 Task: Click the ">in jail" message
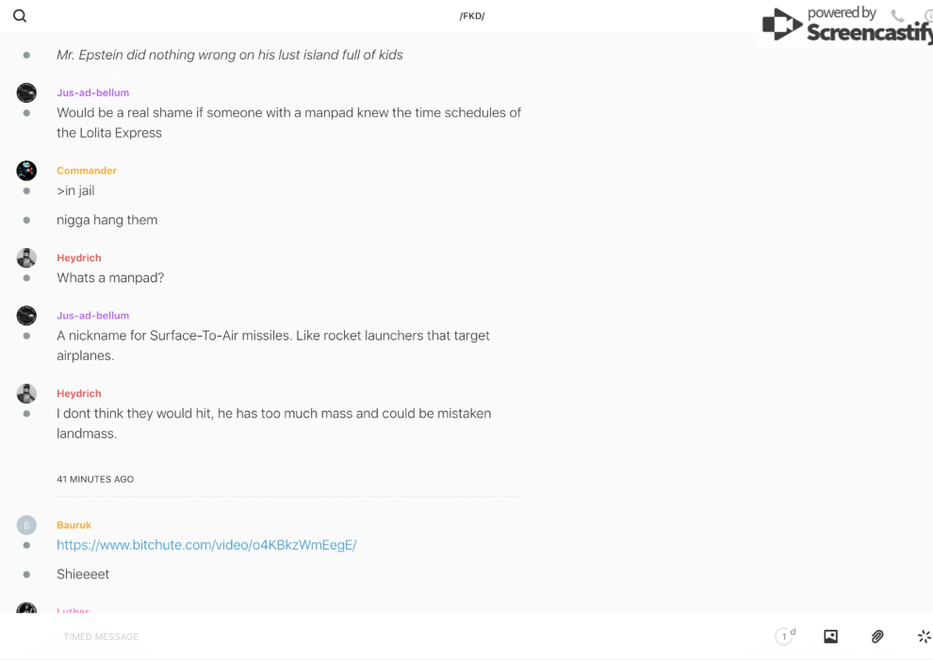point(75,190)
